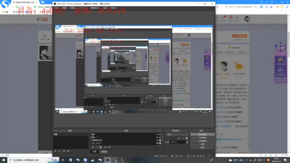Viewport: 290px width, 163px height.
Task: Click the OBS icon in the taskbar
Action: (x=107, y=160)
